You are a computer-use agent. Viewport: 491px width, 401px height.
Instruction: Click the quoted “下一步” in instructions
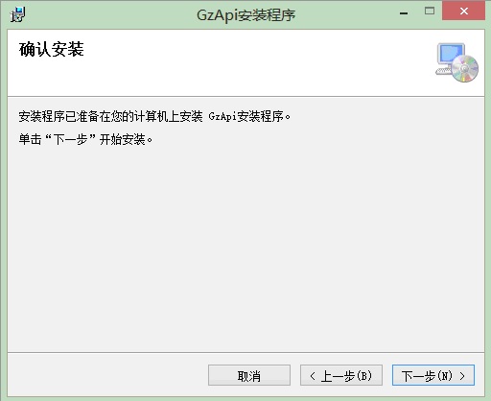70,139
